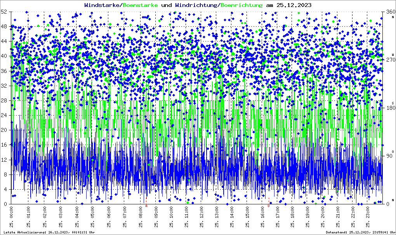The width and height of the screenshot is (396, 235).
Task: Click direction axis value 180
Action: (x=391, y=108)
